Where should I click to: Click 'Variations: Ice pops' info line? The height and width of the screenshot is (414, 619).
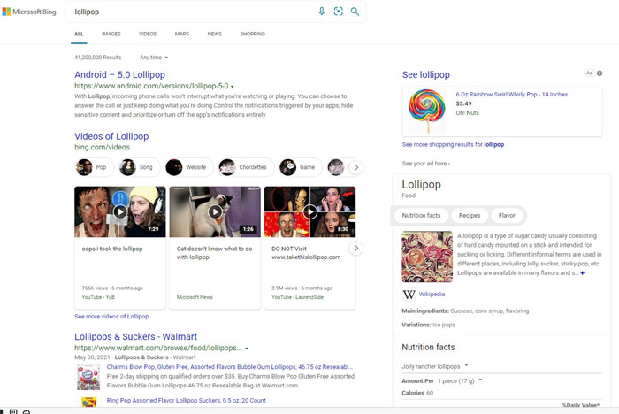[428, 325]
